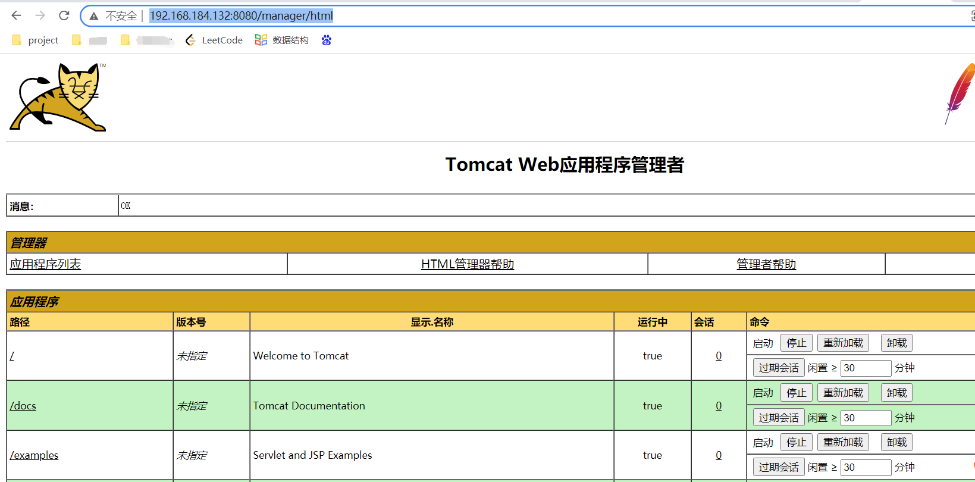This screenshot has width=975, height=482.
Task: Click the 消息: label
Action: 22,206
